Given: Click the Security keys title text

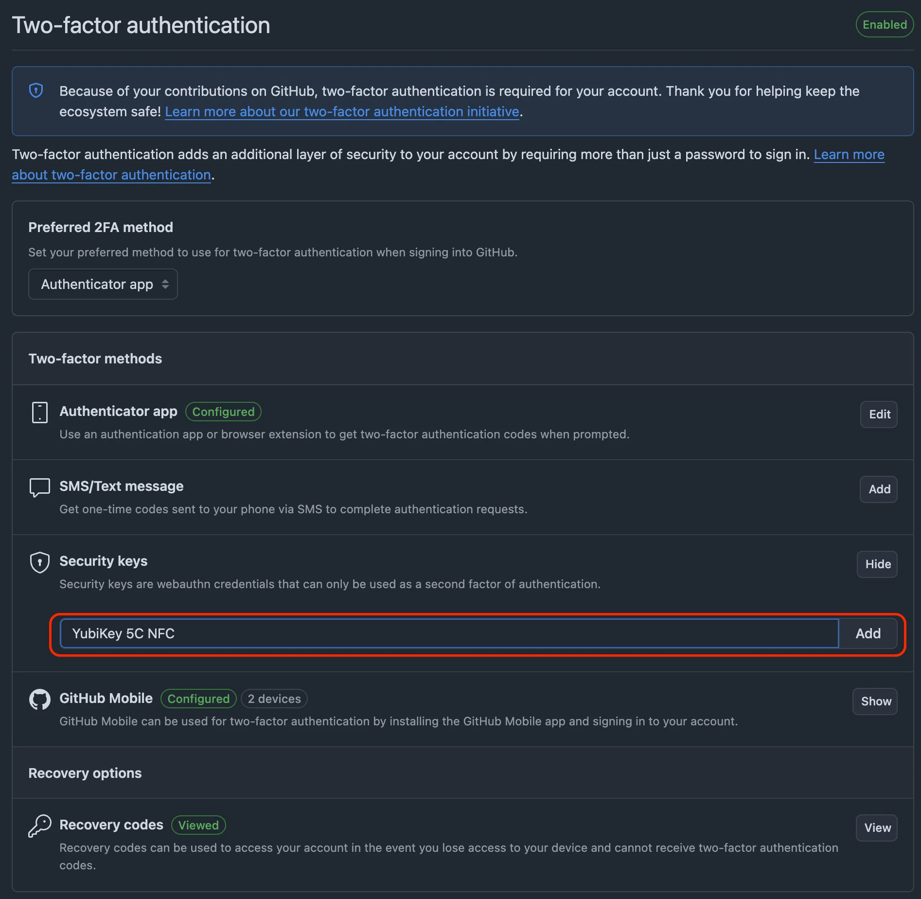Looking at the screenshot, I should click(104, 561).
